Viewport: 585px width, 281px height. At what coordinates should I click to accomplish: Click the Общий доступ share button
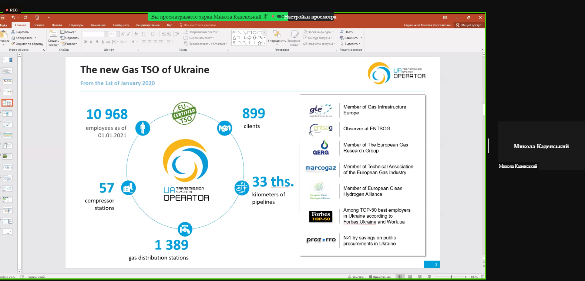point(468,25)
